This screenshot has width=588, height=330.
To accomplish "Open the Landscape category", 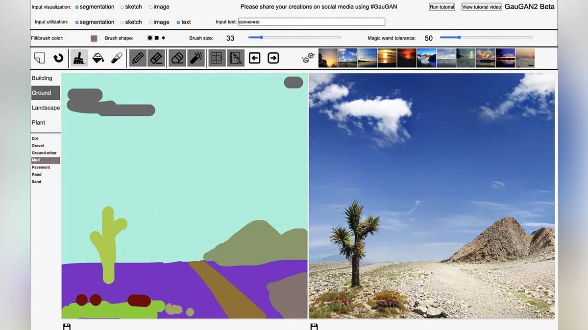I will tap(46, 108).
